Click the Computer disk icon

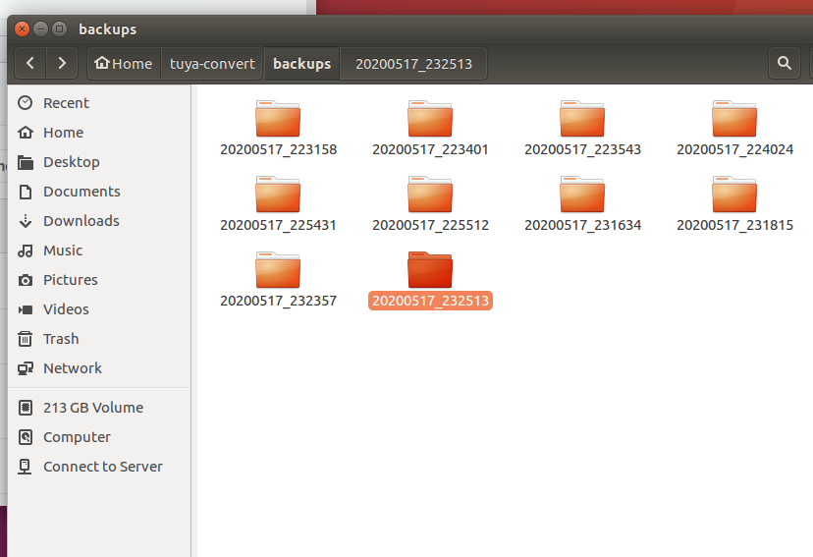pos(25,437)
